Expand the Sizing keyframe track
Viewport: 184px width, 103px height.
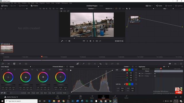tap(144, 76)
